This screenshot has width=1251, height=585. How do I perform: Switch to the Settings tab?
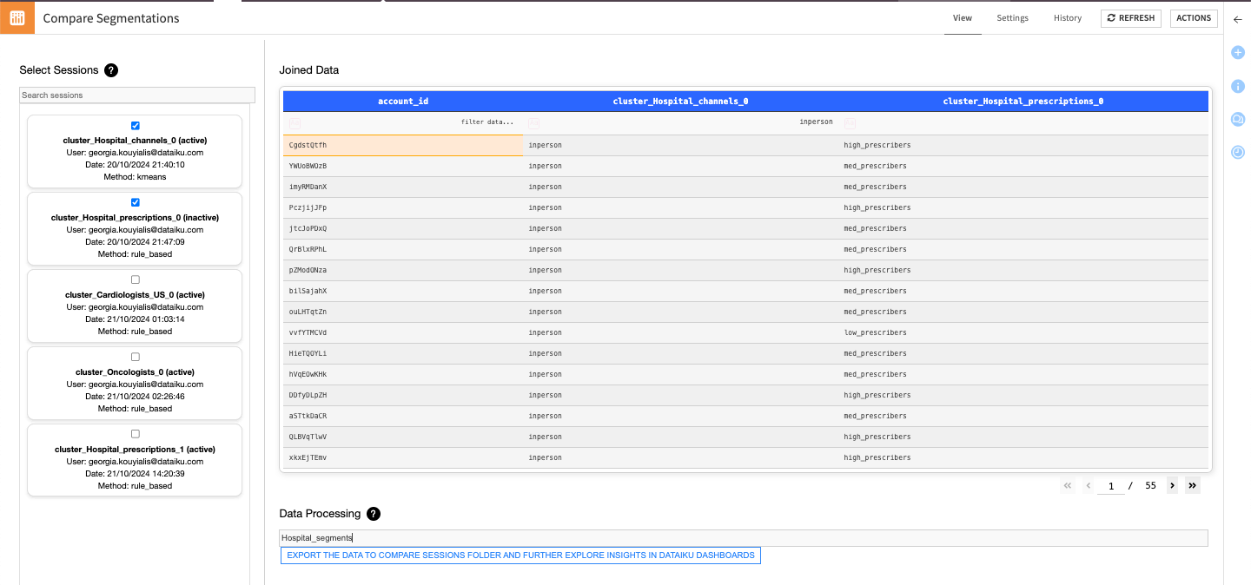1012,18
